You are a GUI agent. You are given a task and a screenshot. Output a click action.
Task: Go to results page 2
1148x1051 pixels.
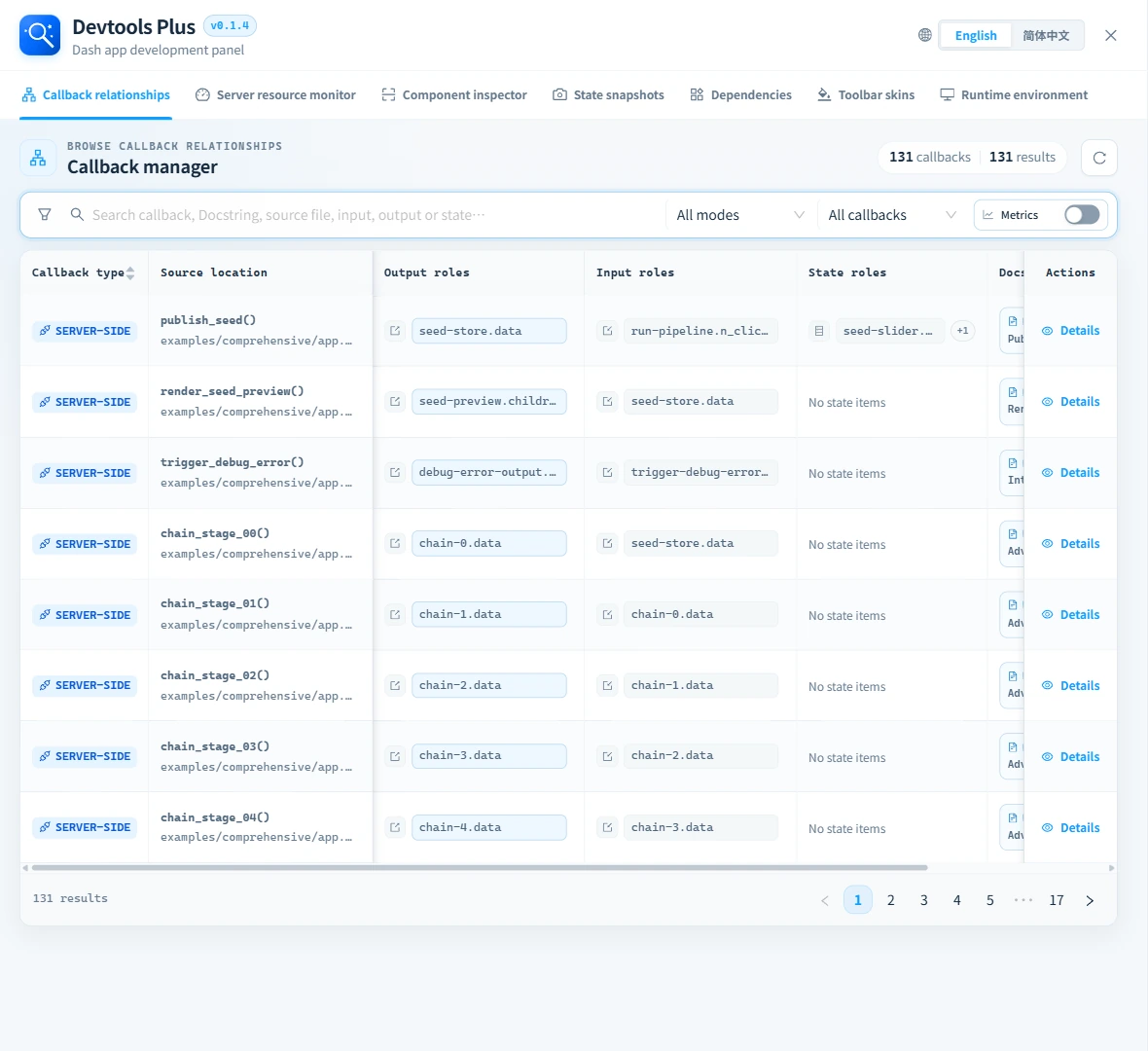coord(891,900)
